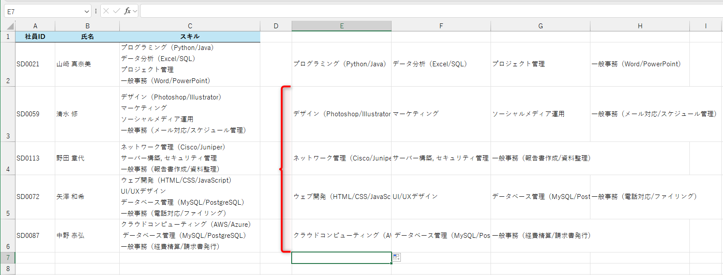723x275 pixels.
Task: Expand the formula bar function dropdown chevron
Action: tap(135, 11)
